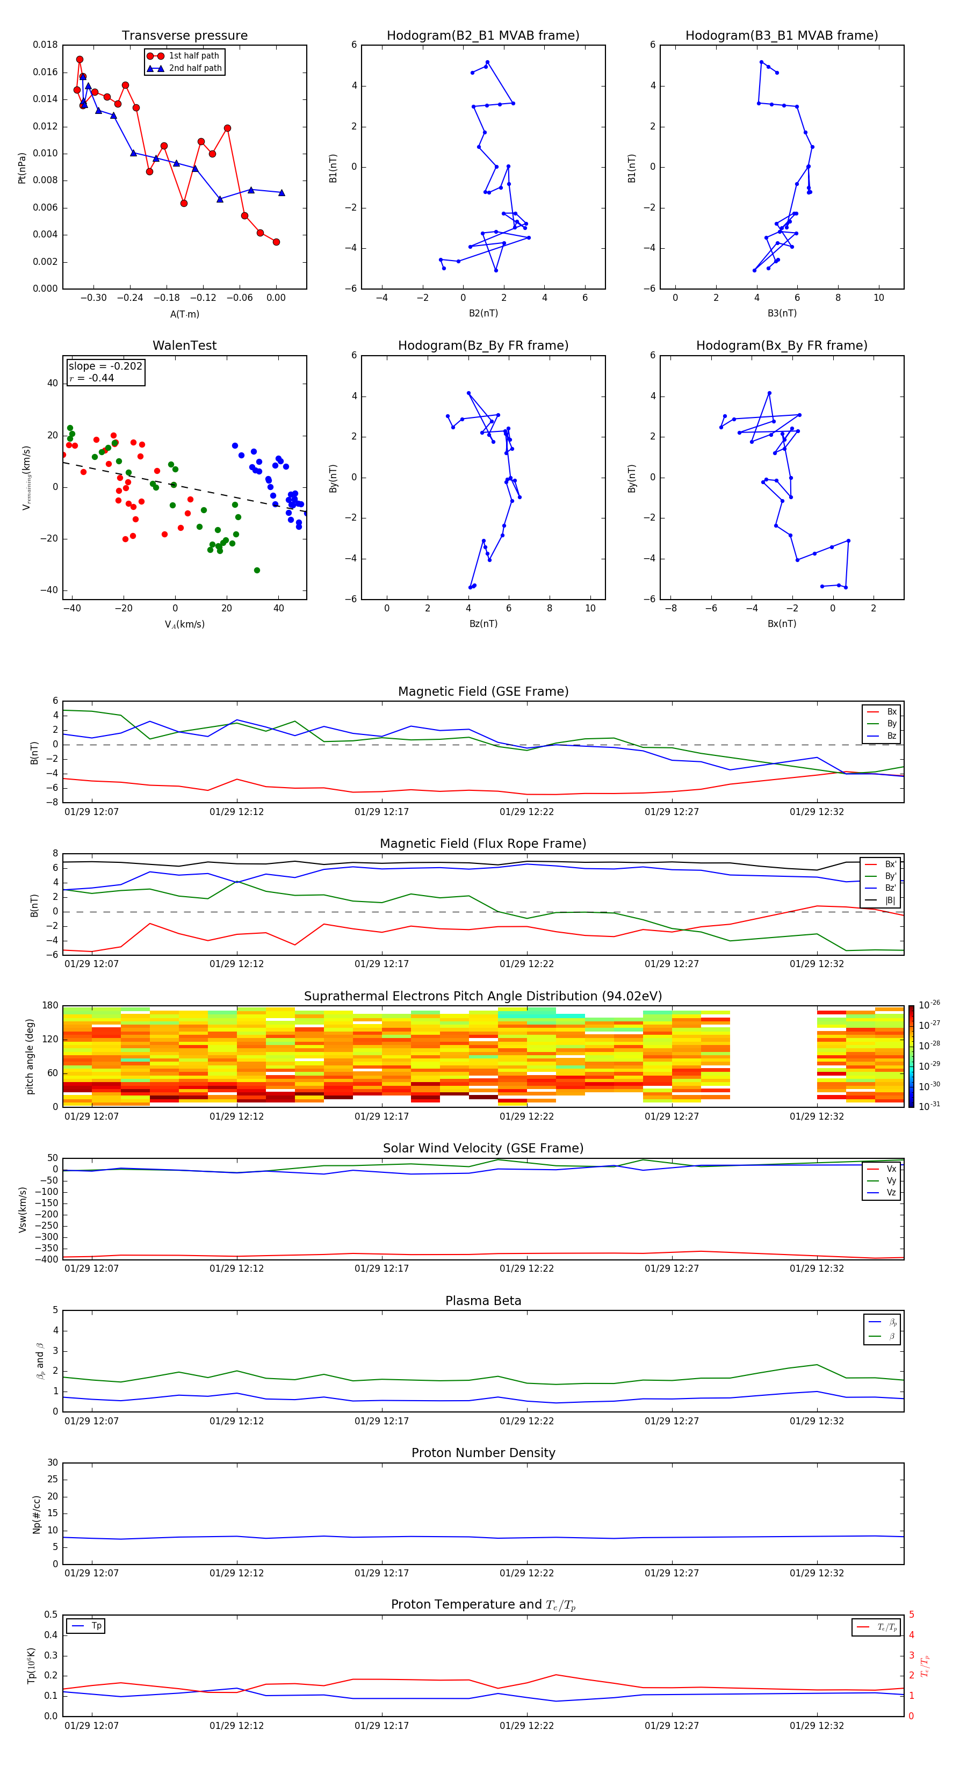Click the By' entry in Flux Rope legend

point(881,876)
